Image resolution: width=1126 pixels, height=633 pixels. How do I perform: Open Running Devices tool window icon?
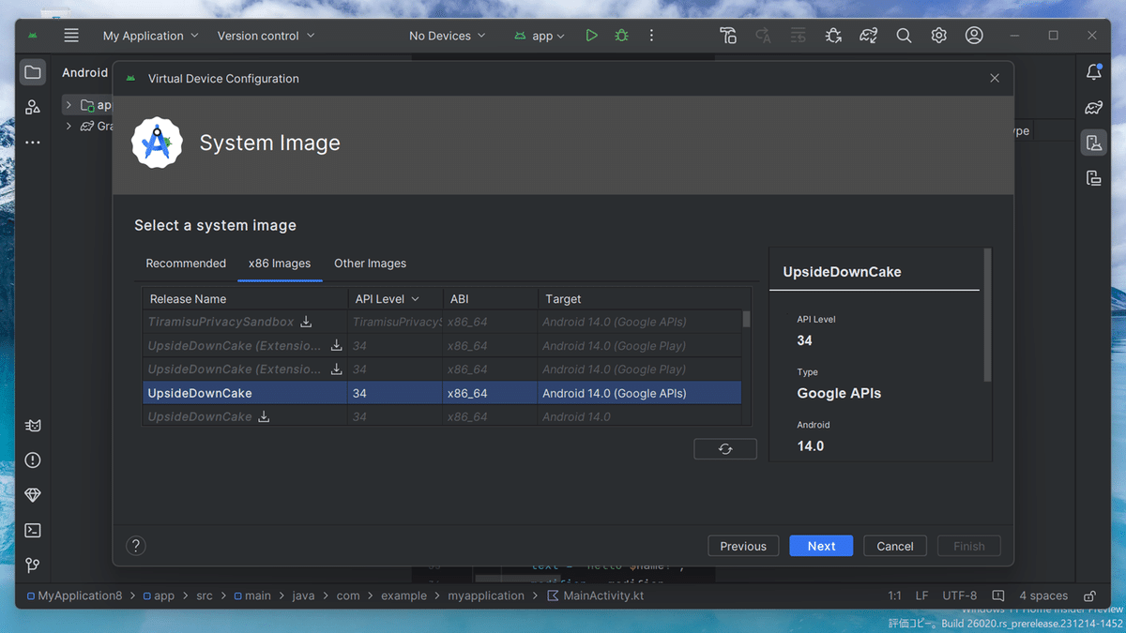point(1093,178)
